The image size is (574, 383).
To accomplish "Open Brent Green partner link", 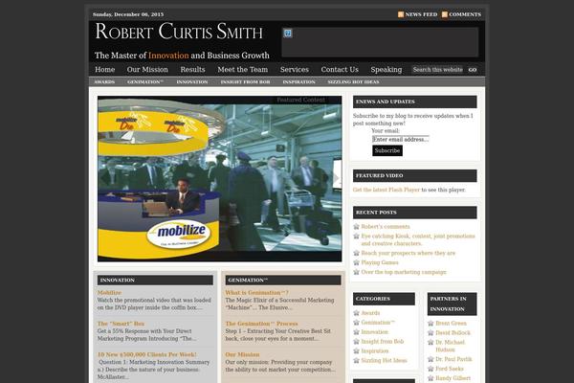I will click(451, 324).
